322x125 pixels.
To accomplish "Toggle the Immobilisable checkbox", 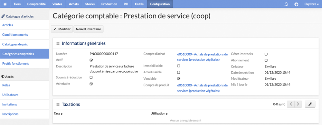I will tap(179, 66).
